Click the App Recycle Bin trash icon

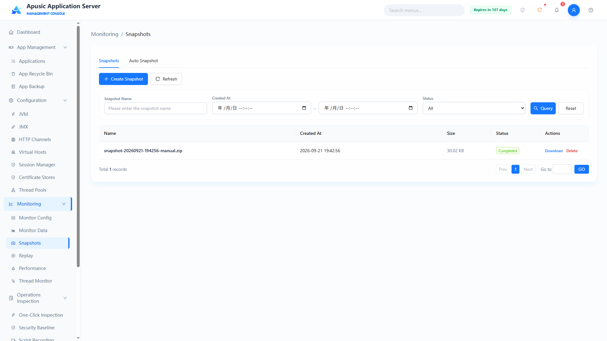point(13,74)
